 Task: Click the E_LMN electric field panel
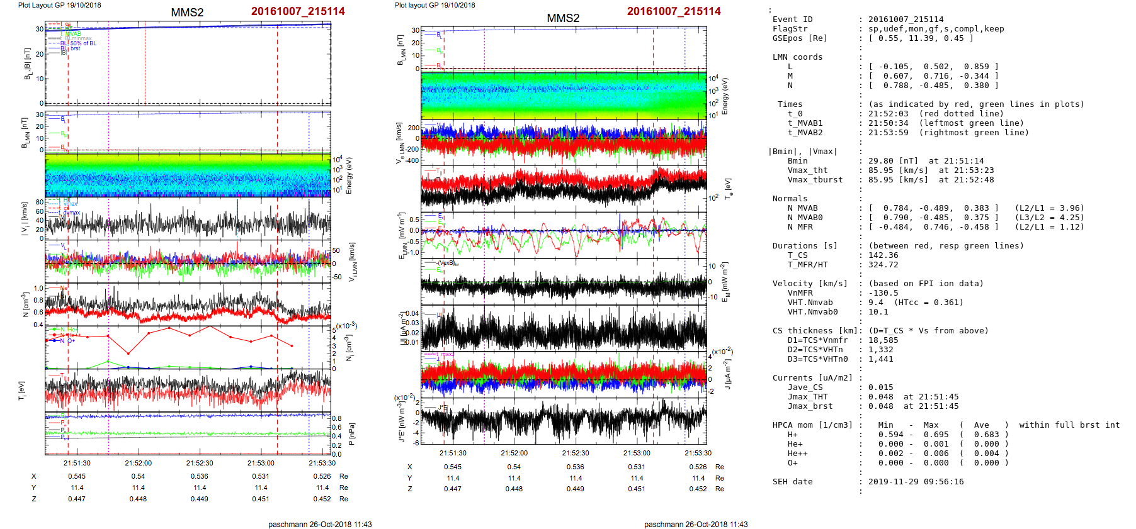(564, 235)
